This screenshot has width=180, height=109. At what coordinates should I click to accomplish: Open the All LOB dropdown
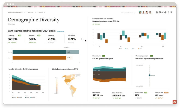[x=42, y=12]
